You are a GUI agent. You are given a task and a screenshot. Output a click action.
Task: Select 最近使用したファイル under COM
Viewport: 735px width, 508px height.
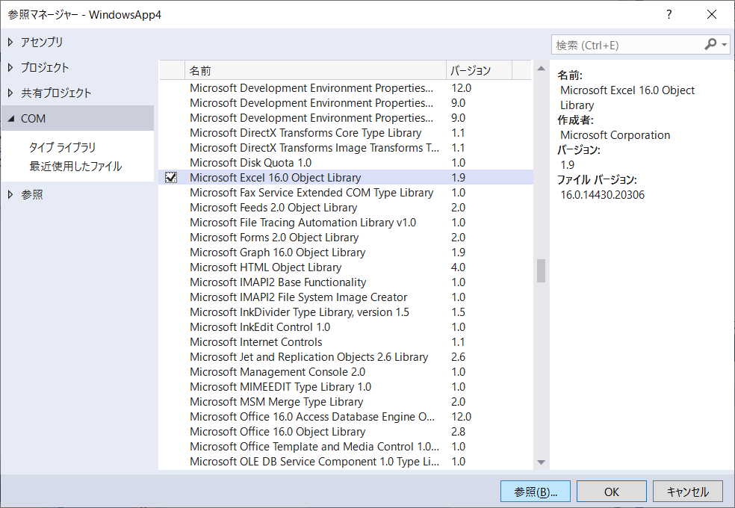click(x=75, y=167)
